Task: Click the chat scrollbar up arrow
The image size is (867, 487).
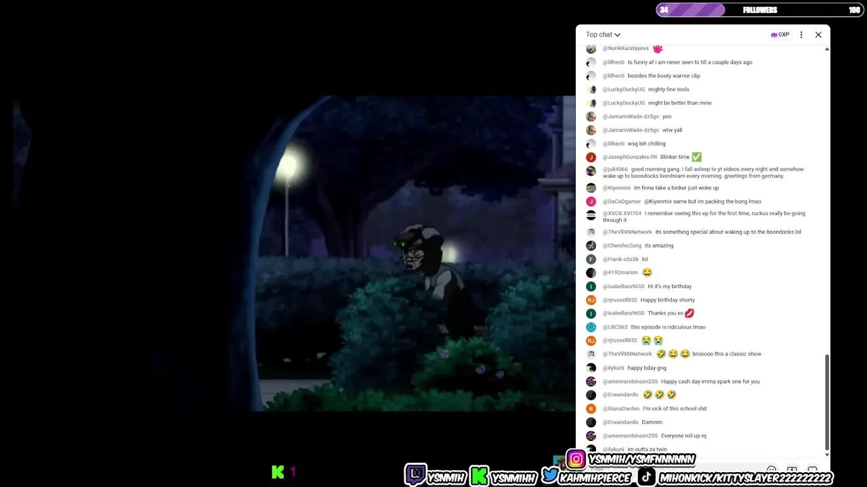Action: pyautogui.click(x=827, y=49)
